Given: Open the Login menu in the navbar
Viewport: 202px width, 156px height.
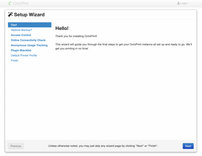Looking at the screenshot, I should tap(184, 3).
